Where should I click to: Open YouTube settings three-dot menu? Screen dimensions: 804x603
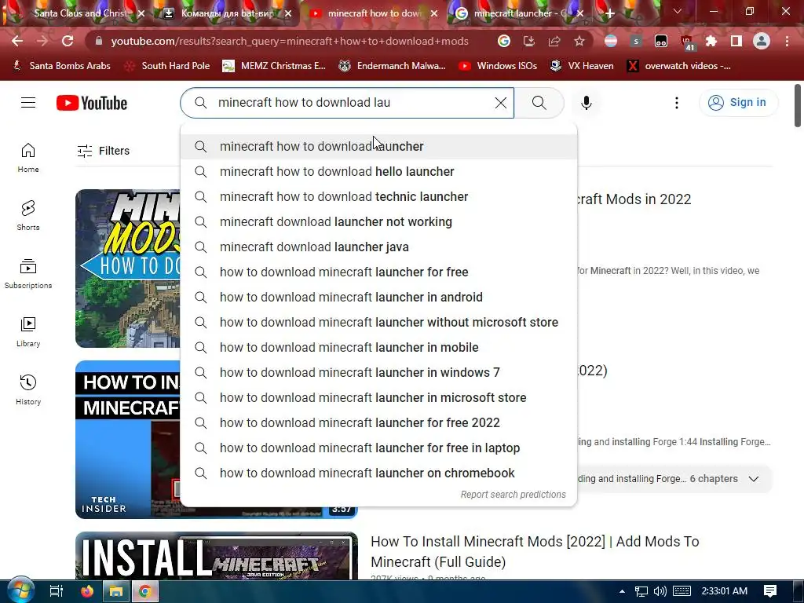(x=676, y=103)
